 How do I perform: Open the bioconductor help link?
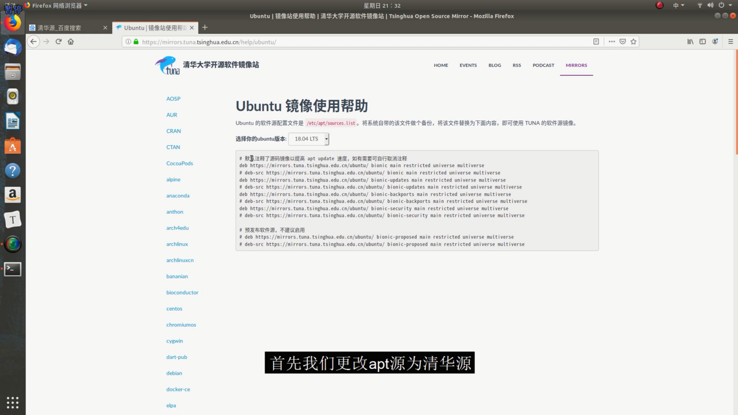pos(182,292)
